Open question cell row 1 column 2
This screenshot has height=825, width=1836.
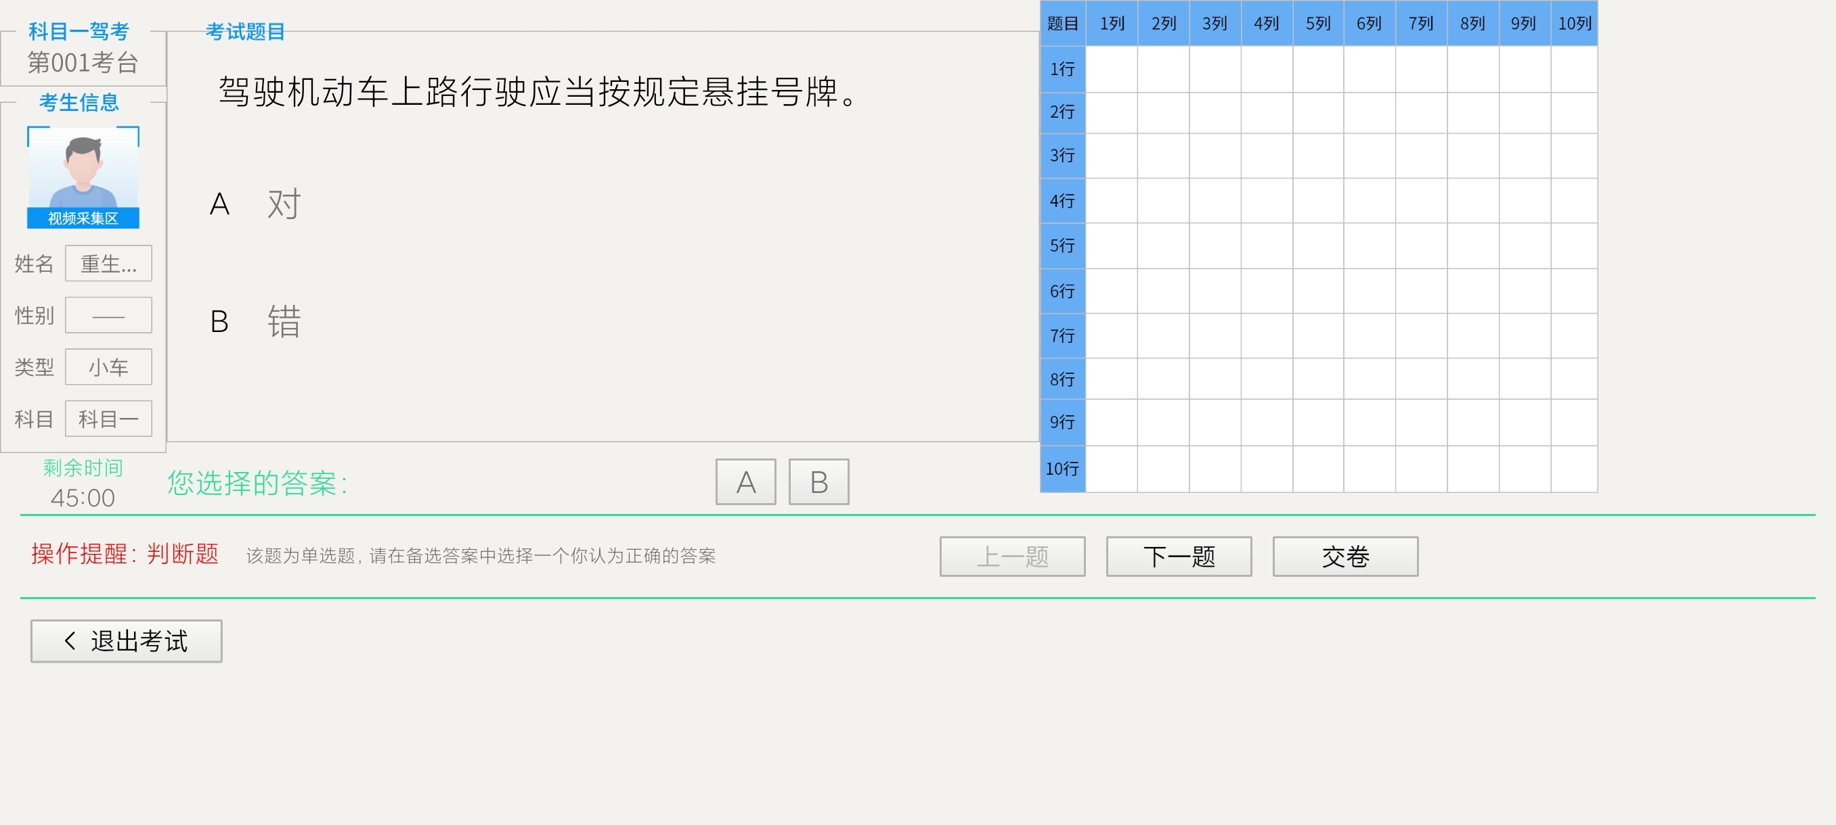[1163, 69]
